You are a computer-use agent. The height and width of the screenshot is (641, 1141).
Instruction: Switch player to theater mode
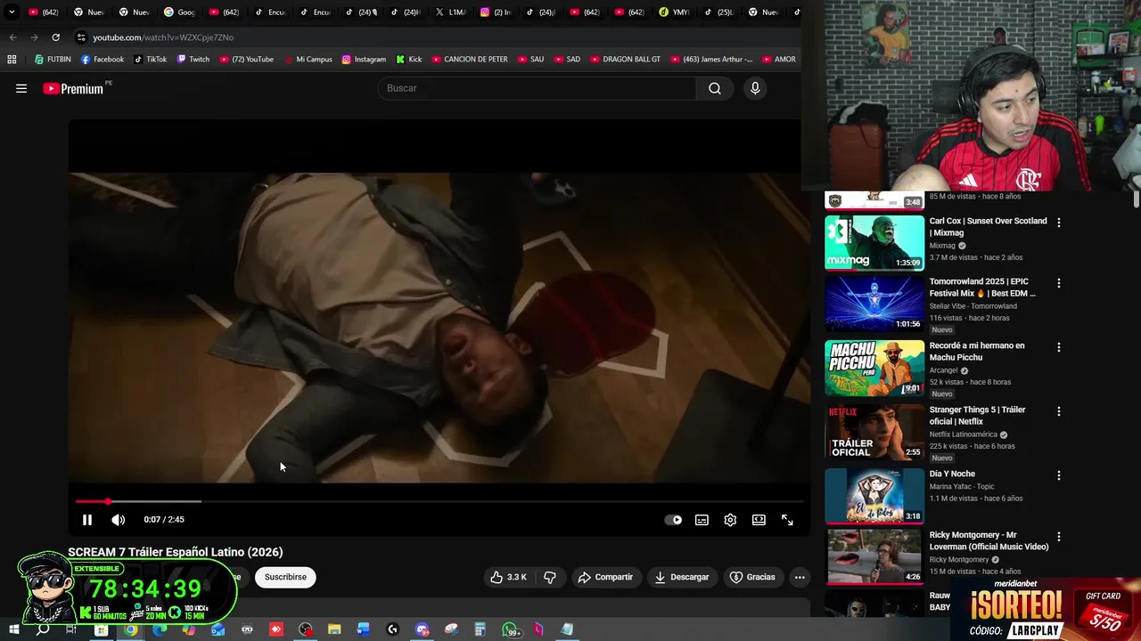pyautogui.click(x=759, y=520)
